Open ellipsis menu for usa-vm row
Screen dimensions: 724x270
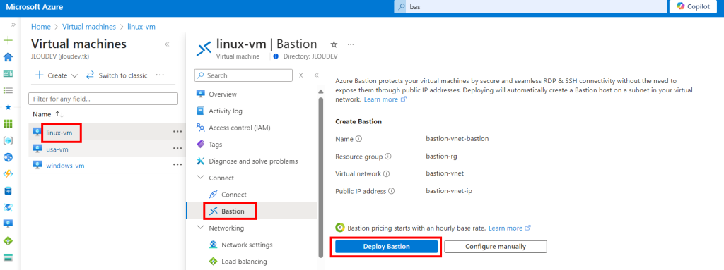pyautogui.click(x=177, y=148)
